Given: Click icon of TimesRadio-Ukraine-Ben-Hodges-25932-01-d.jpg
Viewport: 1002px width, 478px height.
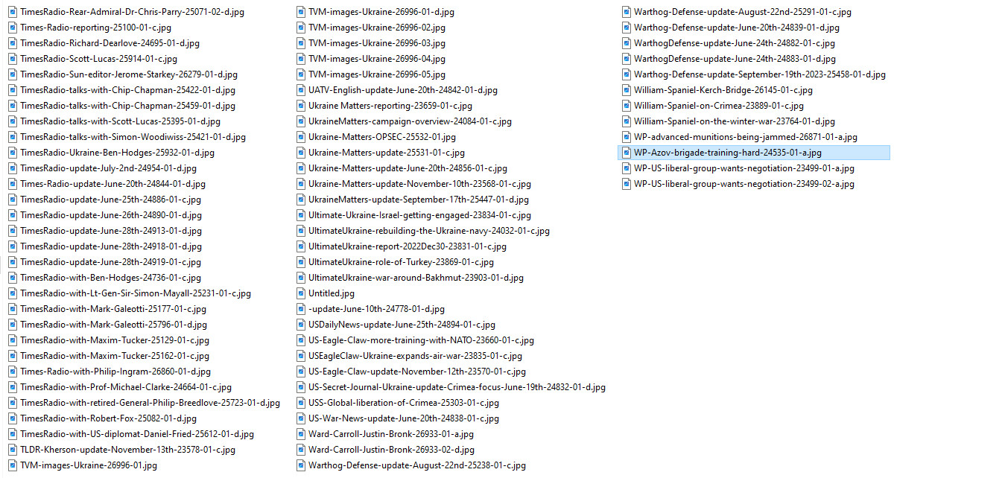Looking at the screenshot, I should [13, 153].
